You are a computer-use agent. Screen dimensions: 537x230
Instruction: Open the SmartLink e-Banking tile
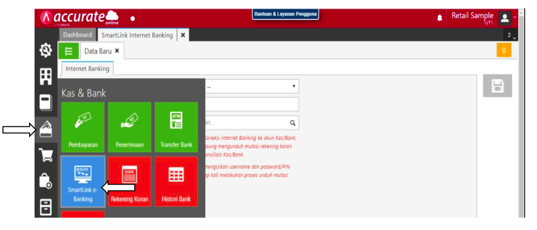(x=83, y=182)
